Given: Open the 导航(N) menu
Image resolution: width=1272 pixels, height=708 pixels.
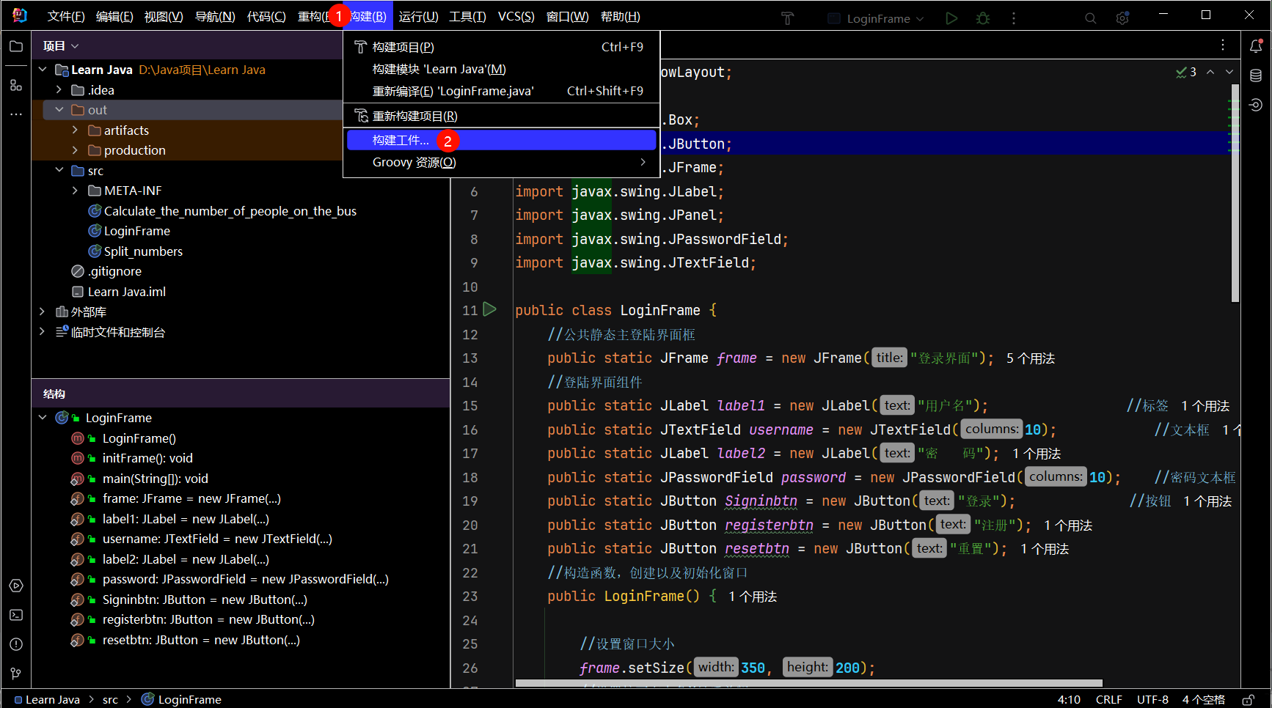Looking at the screenshot, I should [215, 16].
